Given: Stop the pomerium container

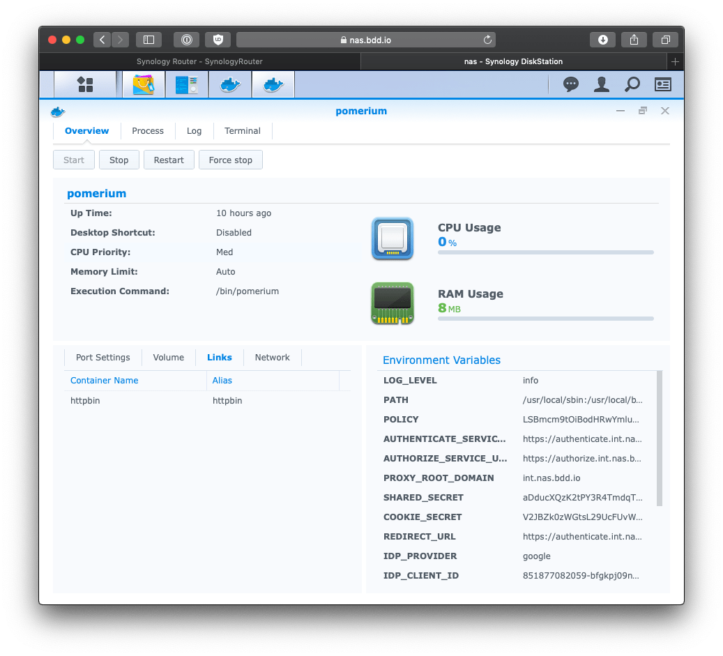Looking at the screenshot, I should click(119, 160).
